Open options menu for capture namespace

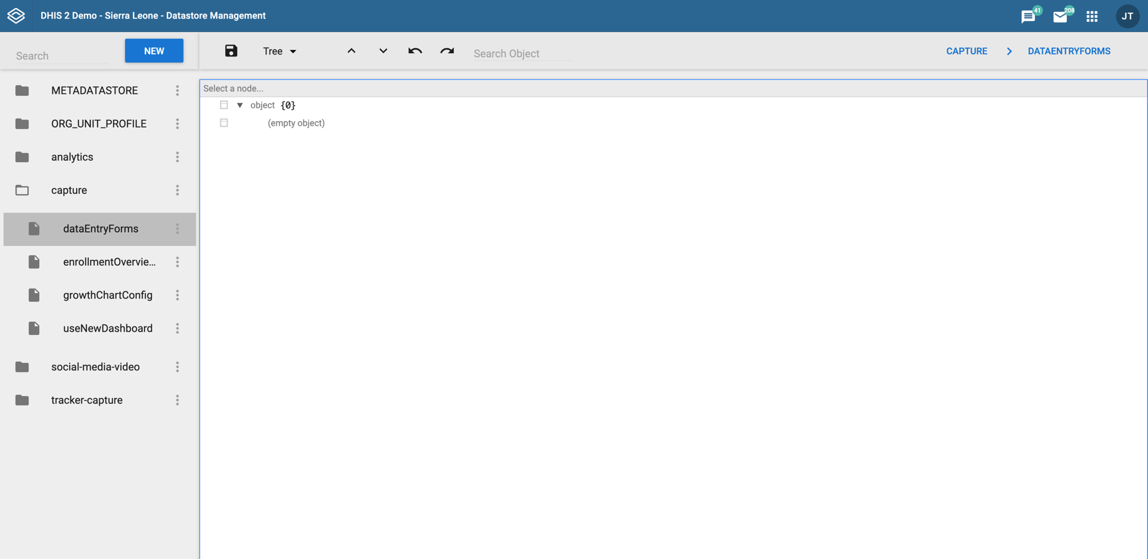pos(177,190)
